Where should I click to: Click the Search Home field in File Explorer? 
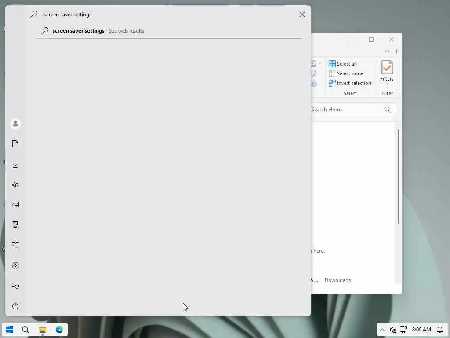pyautogui.click(x=353, y=110)
